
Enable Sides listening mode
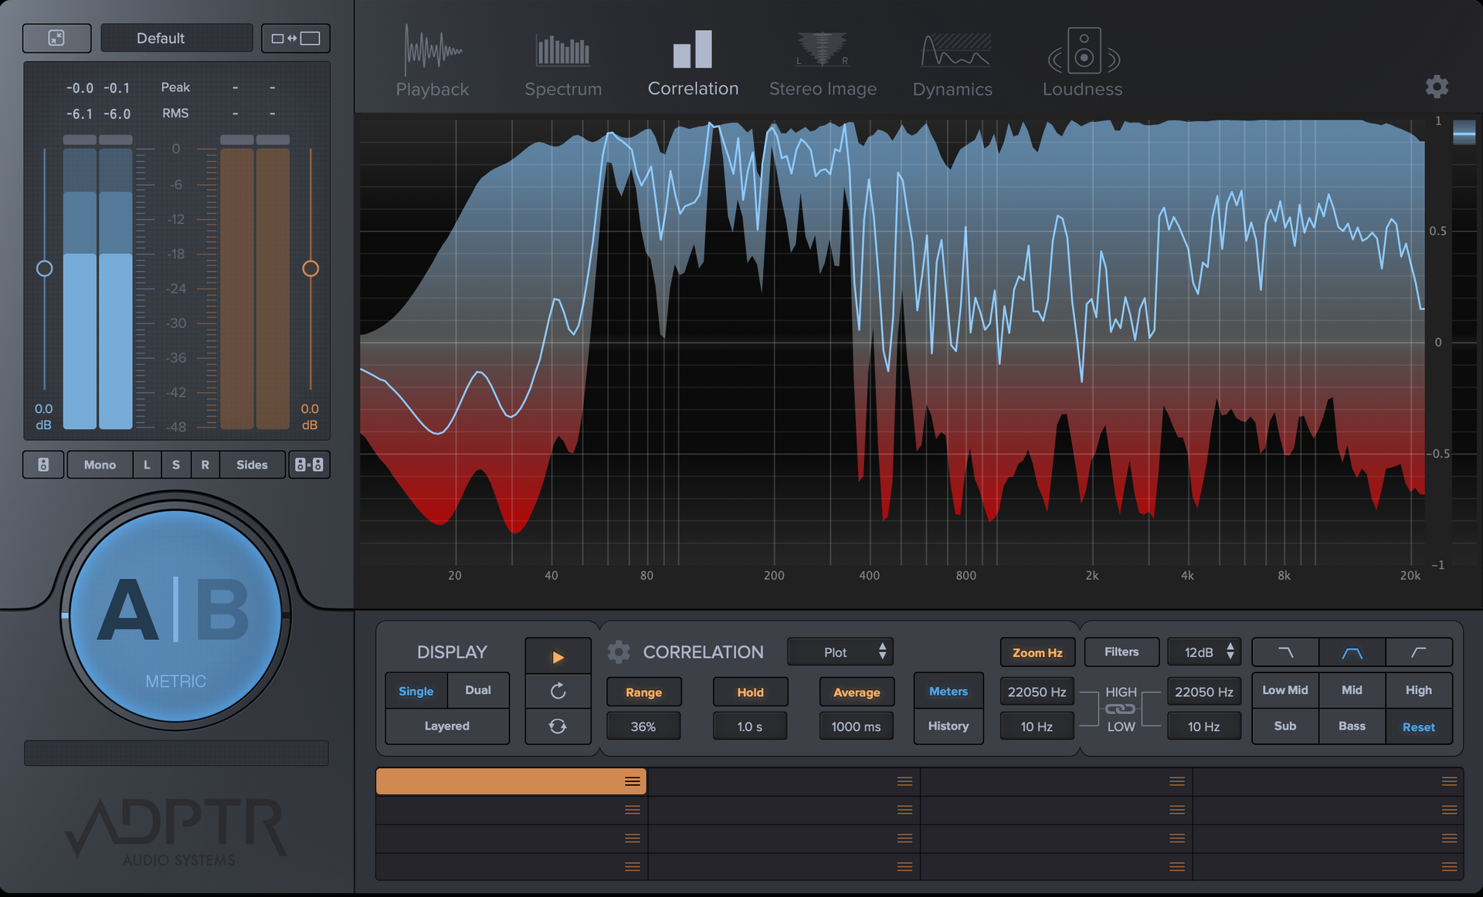tap(251, 465)
